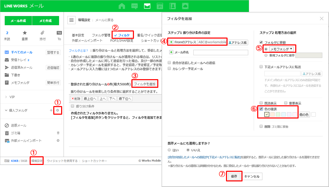Open the cloud drive icon
This screenshot has width=329, height=187.
(185, 6)
